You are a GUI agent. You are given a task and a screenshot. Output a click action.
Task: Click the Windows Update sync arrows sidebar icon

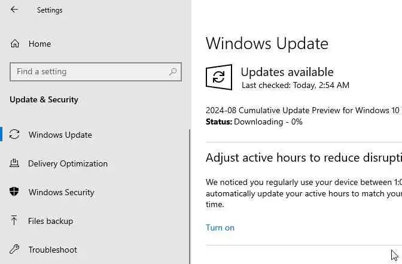pyautogui.click(x=15, y=135)
